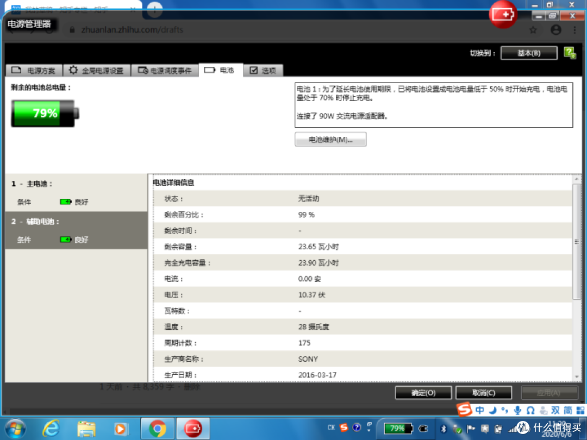The image size is (587, 440).
Task: Confirm with the 确定(O) button
Action: pyautogui.click(x=423, y=393)
